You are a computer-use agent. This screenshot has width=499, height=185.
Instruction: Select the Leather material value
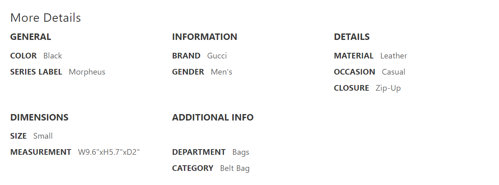(393, 56)
